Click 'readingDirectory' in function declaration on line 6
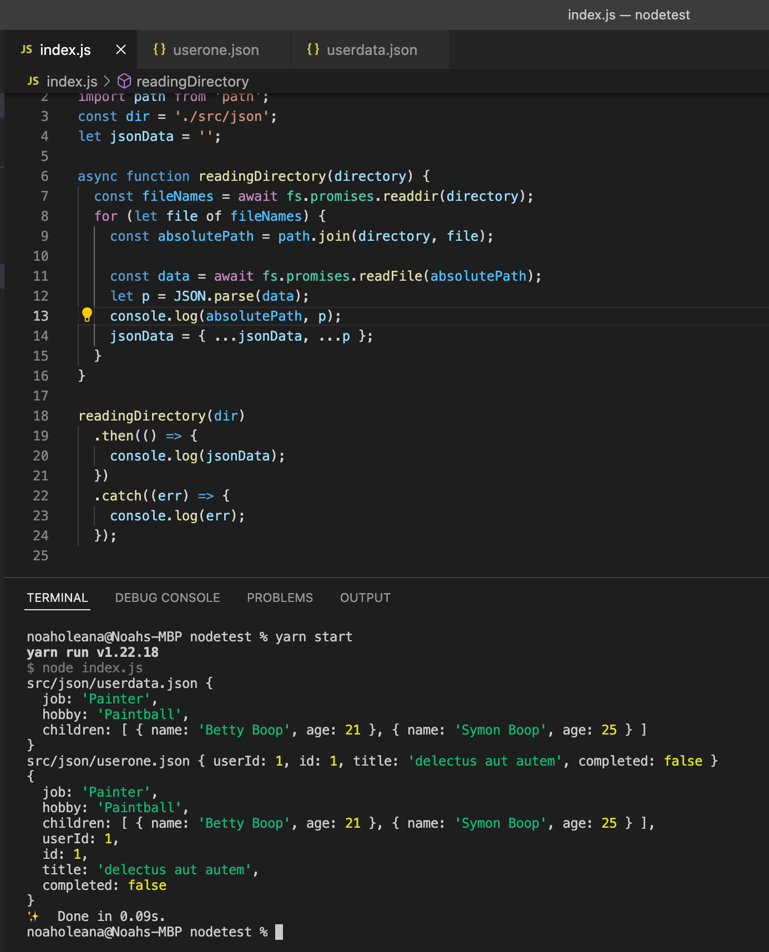769x952 pixels. tap(262, 176)
